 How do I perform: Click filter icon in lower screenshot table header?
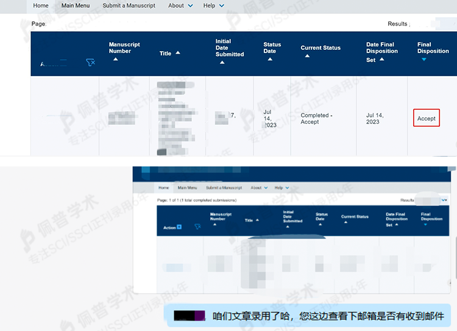click(x=197, y=227)
